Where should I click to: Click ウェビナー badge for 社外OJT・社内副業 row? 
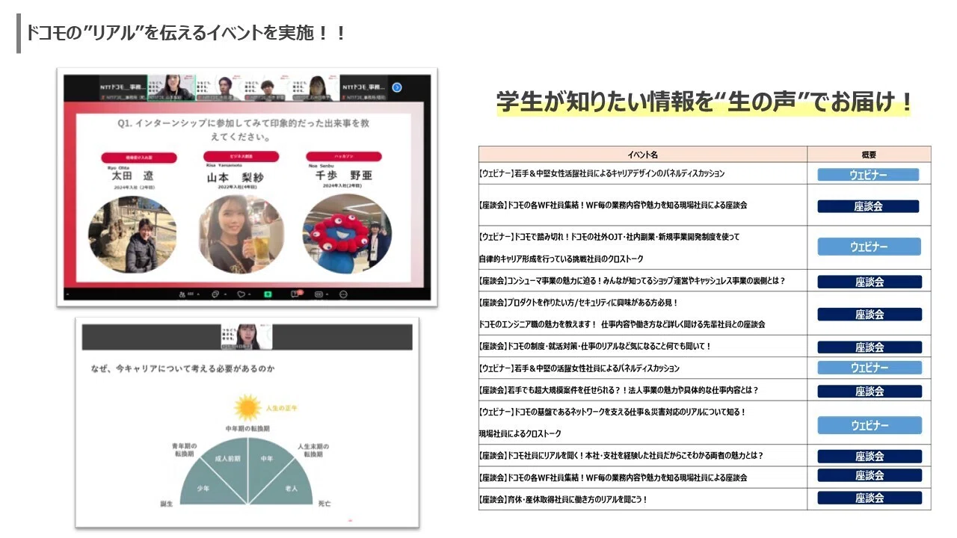click(x=869, y=247)
